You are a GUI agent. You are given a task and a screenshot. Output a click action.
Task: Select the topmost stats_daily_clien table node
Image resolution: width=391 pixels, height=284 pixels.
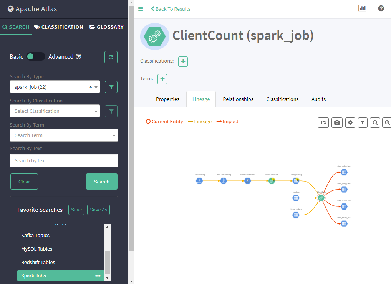(344, 172)
